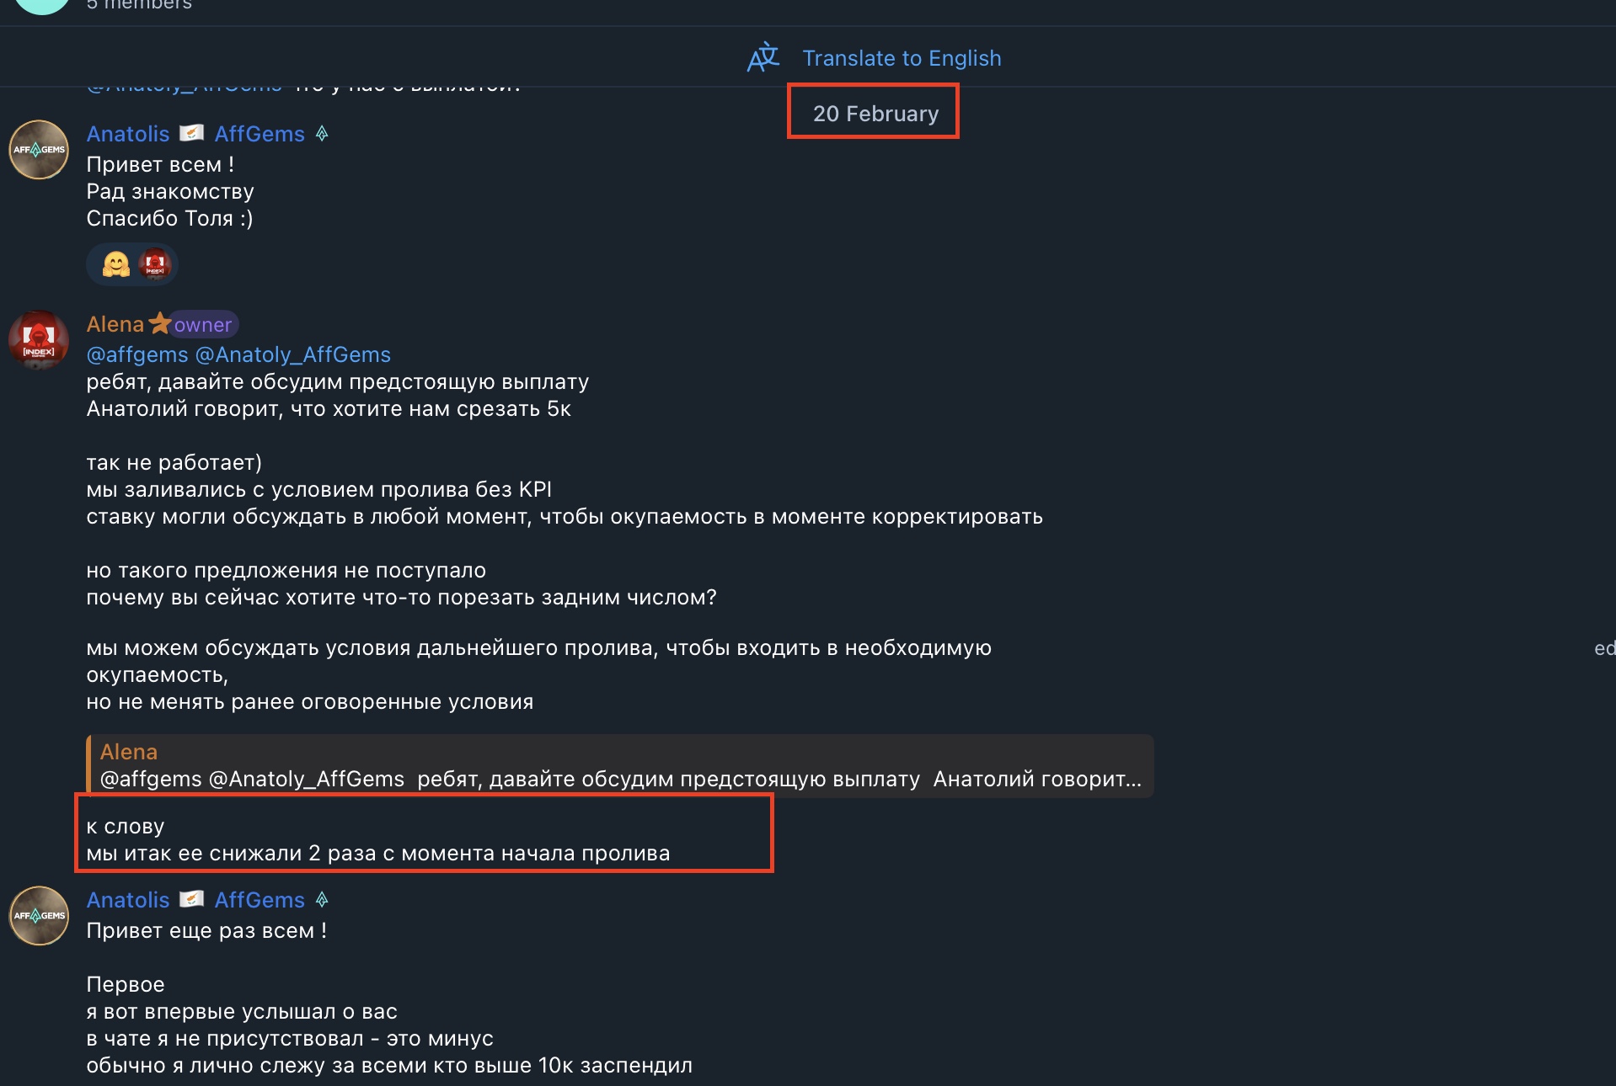Open Anatolis avatar beside "Привет еще раз всем"
The image size is (1616, 1086).
(x=39, y=916)
